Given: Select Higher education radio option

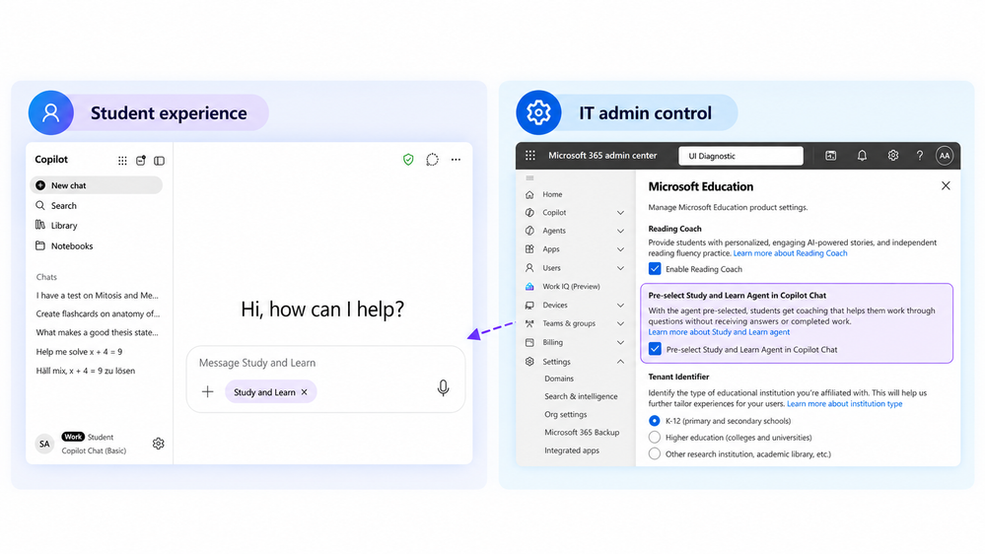Looking at the screenshot, I should pos(654,437).
